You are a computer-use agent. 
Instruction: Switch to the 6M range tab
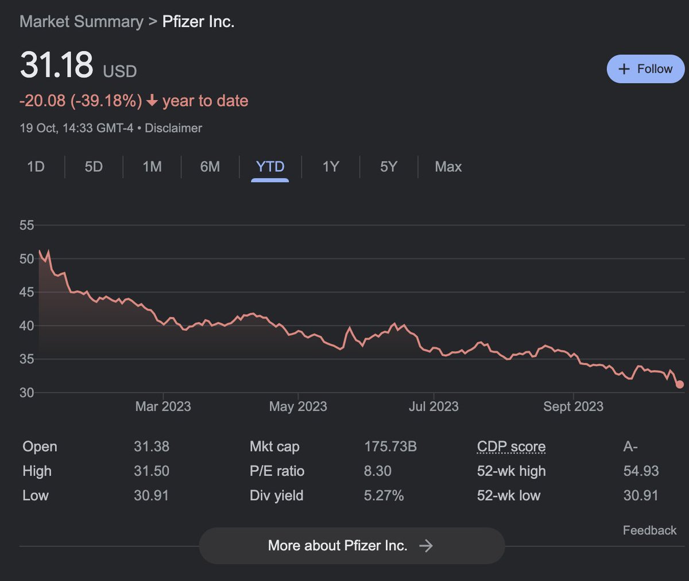[210, 166]
